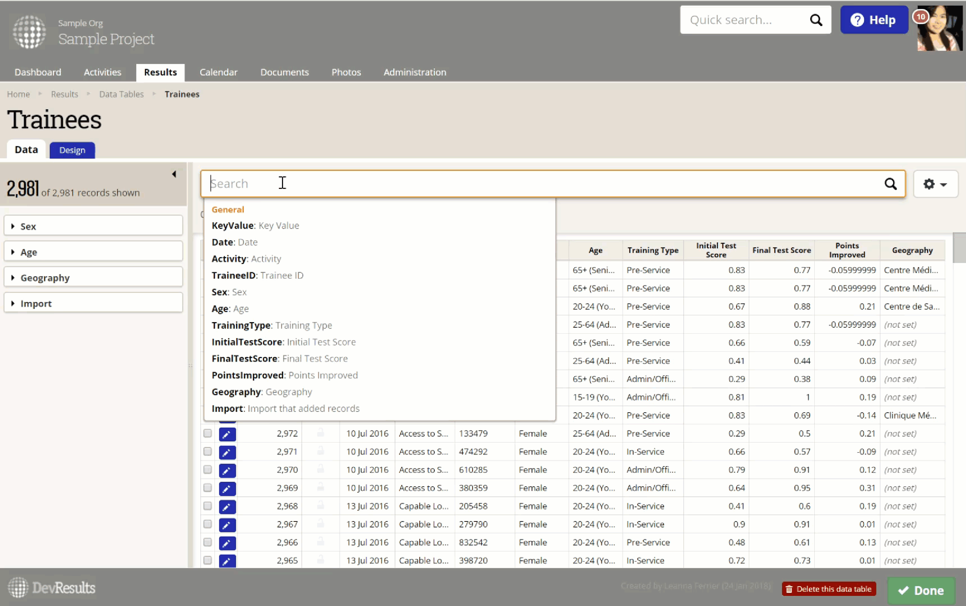
Task: Click the Sample Project globe logo
Action: click(x=29, y=32)
